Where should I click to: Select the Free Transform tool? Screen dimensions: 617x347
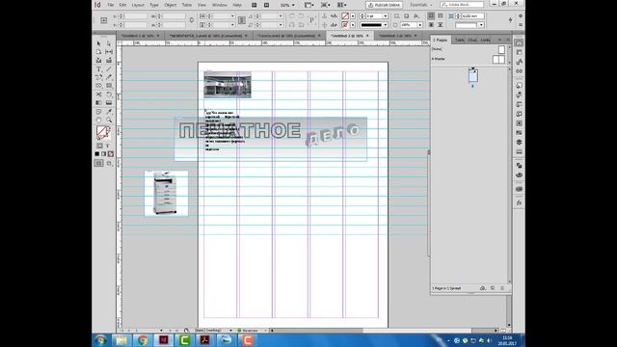[x=109, y=94]
